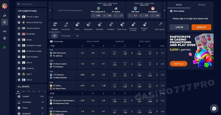The image size is (221, 115).
Task: Open the FK Jablonec match row
Action: 63,53
